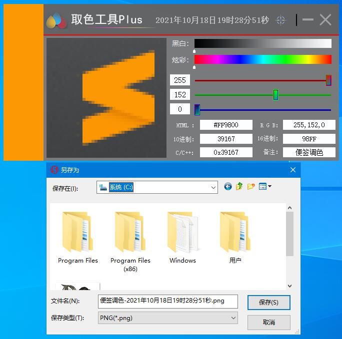The image size is (342, 339).
Task: Click the C/C++ field 0x39167
Action: [x=226, y=152]
